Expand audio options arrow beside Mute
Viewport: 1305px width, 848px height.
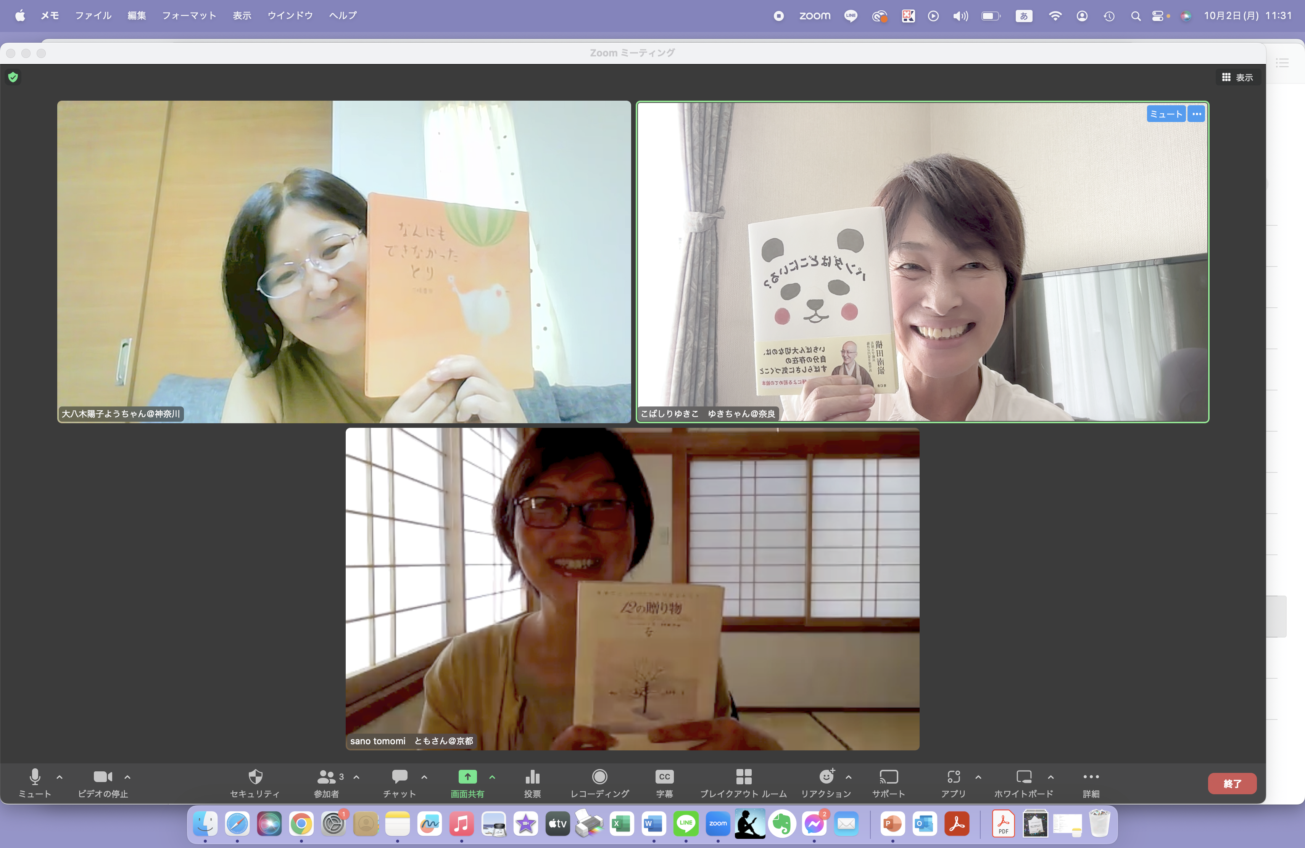click(60, 777)
